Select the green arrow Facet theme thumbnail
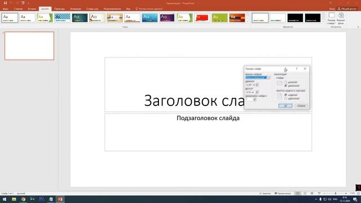This screenshot has width=361, height=203. [45, 17]
